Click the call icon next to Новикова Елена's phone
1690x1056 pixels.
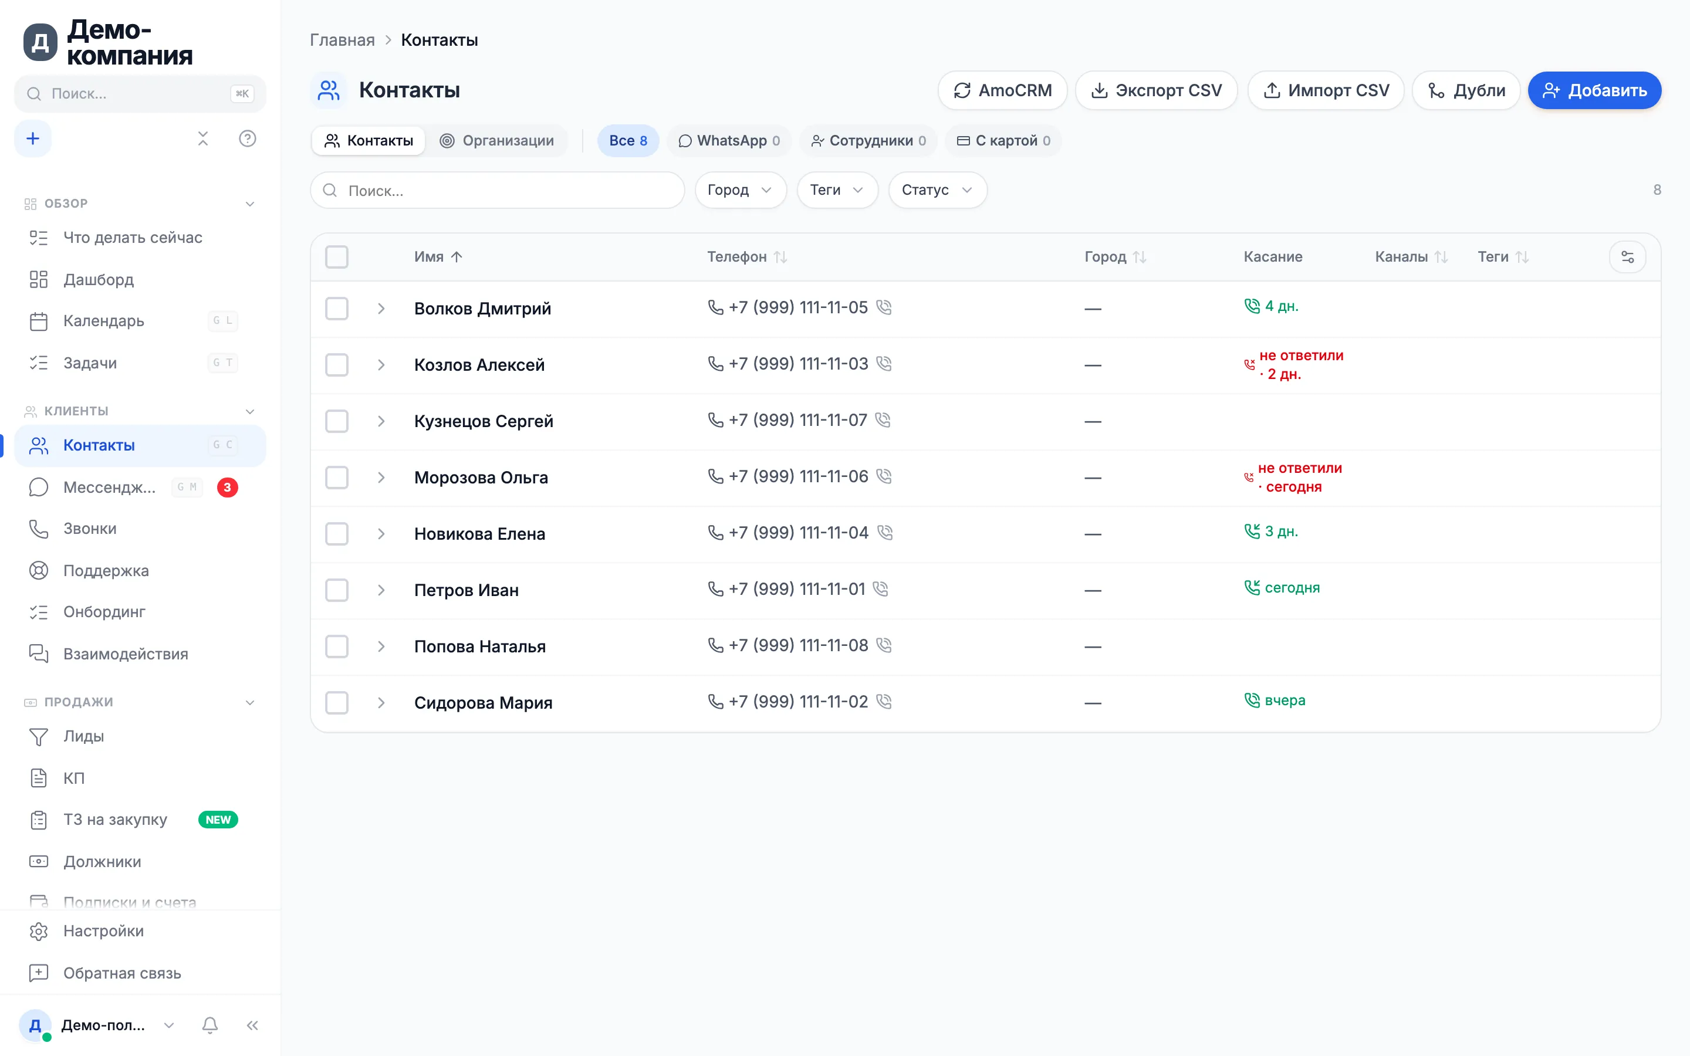[884, 533]
